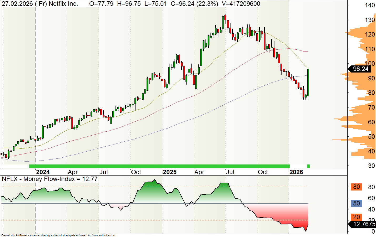376x237 pixels.
Task: Select the 2026 year label on time axis
Action: coord(296,172)
